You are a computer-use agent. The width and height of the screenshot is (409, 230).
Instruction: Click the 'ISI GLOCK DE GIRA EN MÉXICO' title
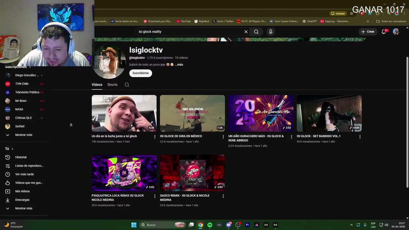181,136
